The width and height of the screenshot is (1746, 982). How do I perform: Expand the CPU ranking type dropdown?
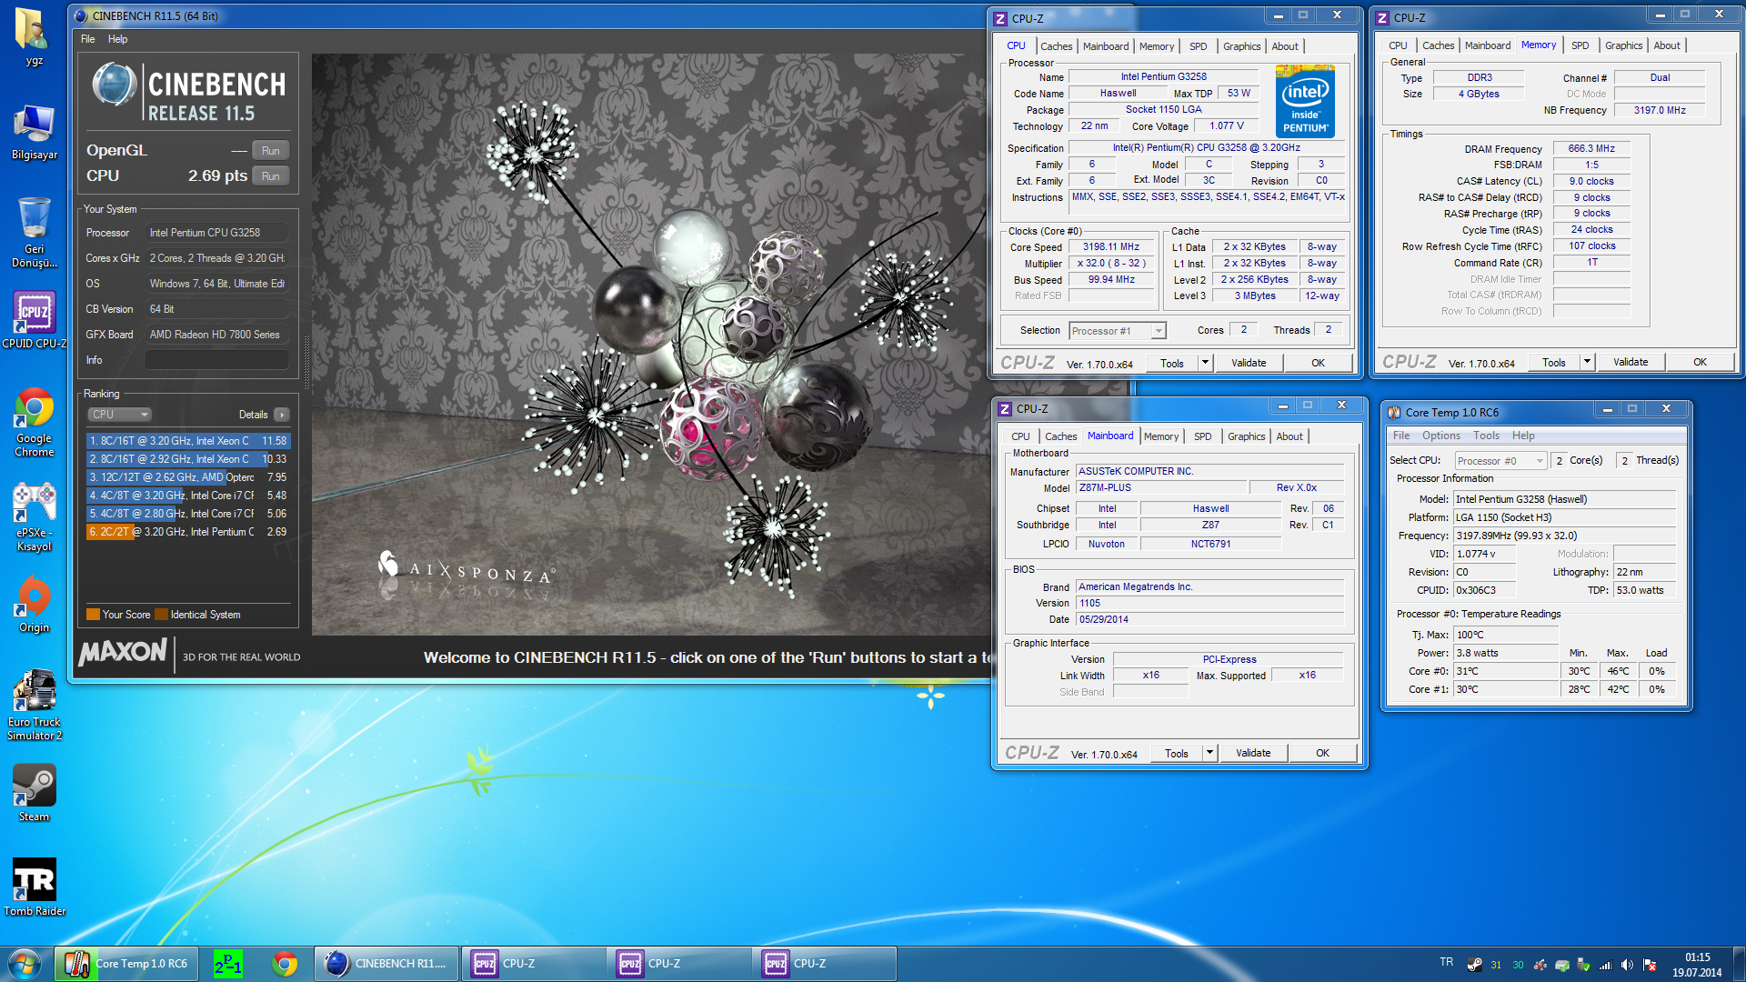pos(120,415)
